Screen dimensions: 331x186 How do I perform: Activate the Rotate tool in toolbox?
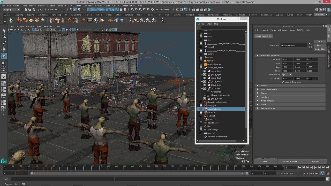4,56
